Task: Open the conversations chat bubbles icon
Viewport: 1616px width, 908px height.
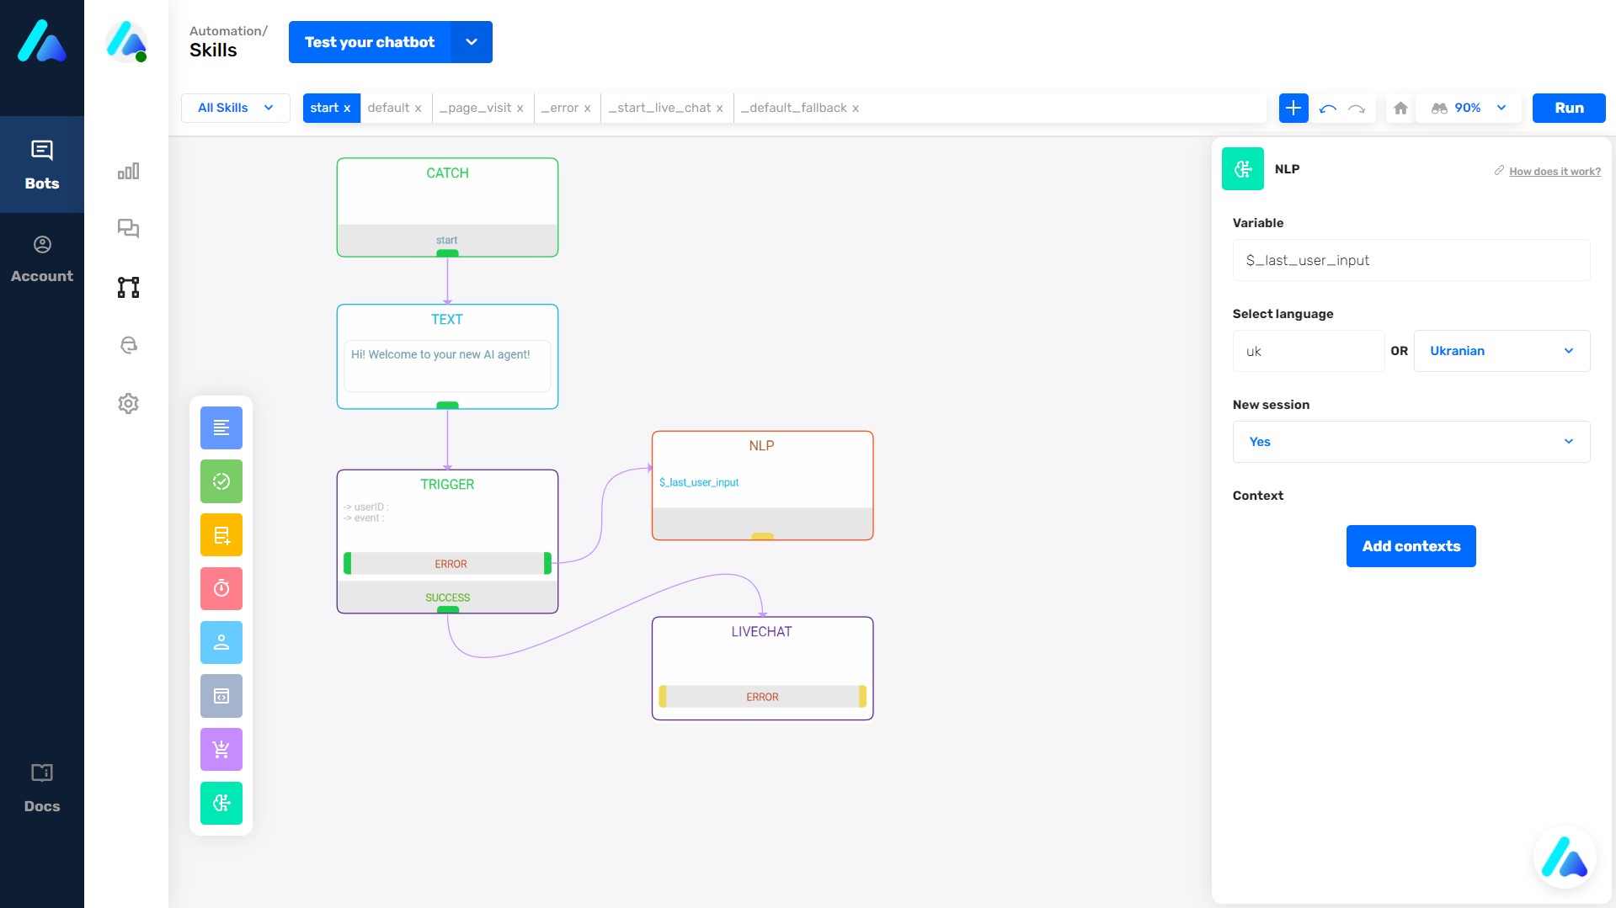Action: click(x=128, y=229)
